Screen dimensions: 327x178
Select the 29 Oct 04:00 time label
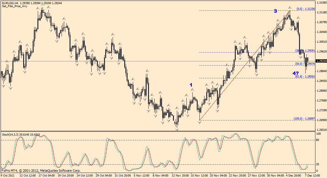[x=104, y=176]
